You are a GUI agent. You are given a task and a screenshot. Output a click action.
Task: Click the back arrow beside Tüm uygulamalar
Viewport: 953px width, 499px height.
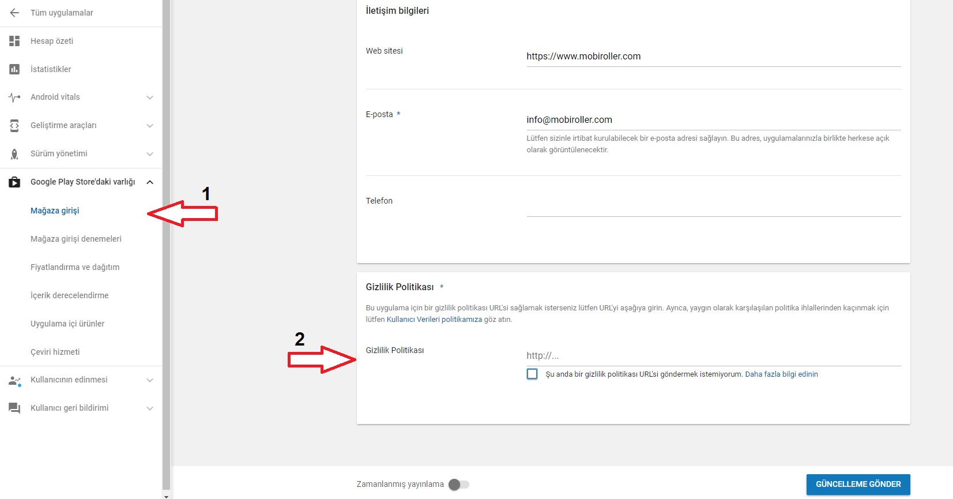click(14, 13)
